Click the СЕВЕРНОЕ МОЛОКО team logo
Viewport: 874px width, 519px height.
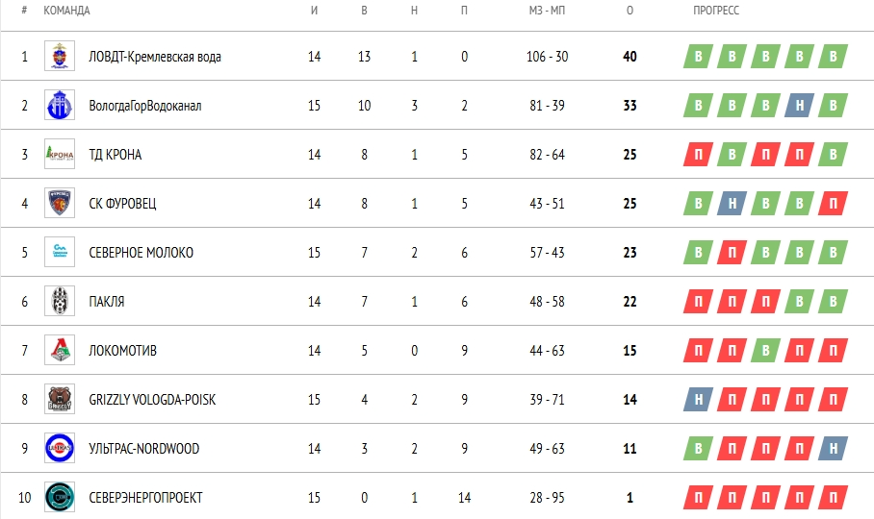click(60, 252)
